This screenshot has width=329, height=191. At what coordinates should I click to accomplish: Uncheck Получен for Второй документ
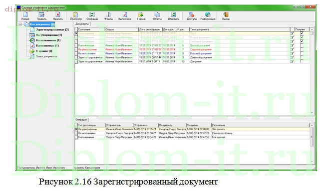(x=302, y=37)
